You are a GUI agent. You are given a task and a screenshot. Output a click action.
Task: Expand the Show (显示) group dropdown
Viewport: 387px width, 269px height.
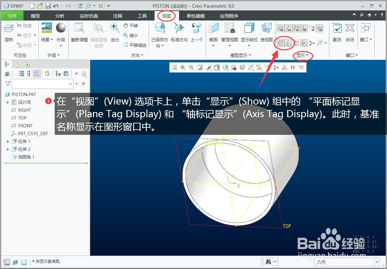302,55
